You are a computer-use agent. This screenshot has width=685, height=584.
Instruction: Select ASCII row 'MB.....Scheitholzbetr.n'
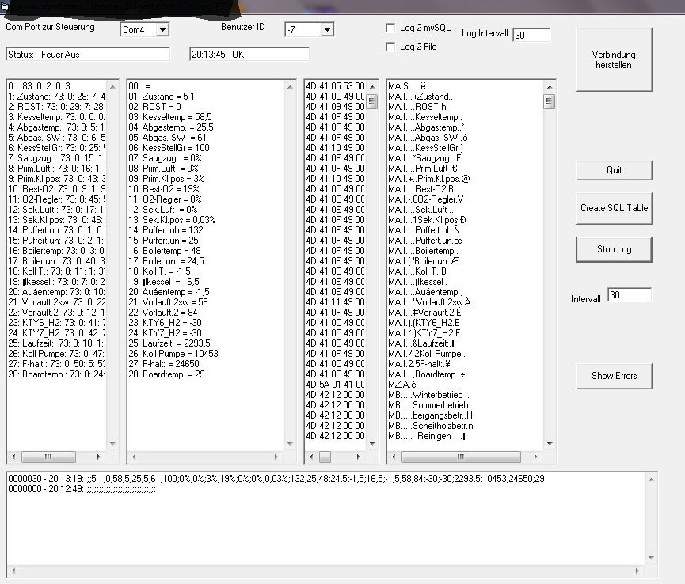coord(430,426)
